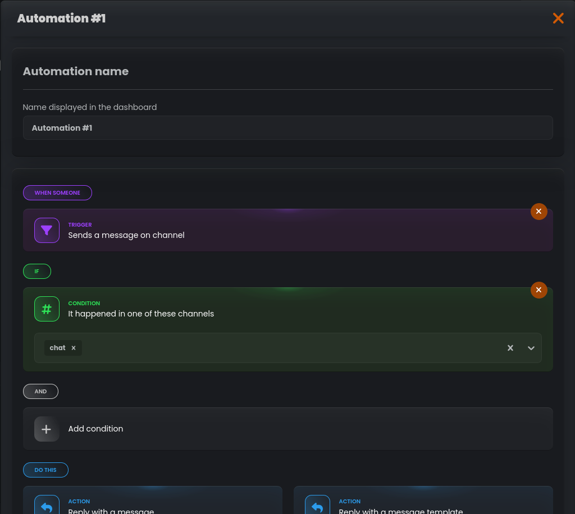Open the Automation #1 header menu

pos(61,18)
